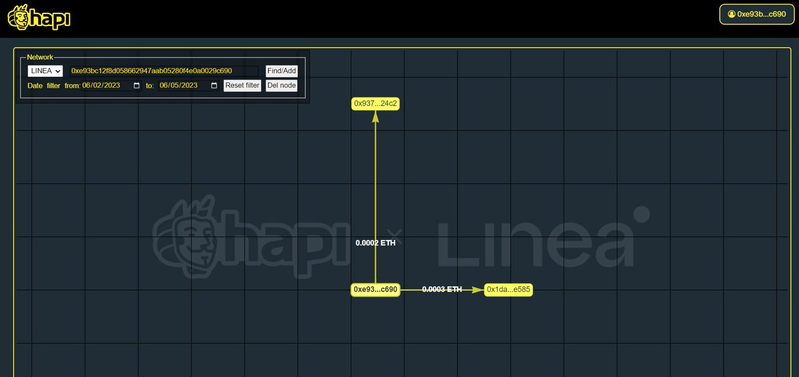Select node 0xe93...c690 in graph
This screenshot has height=377, width=799.
click(x=376, y=290)
